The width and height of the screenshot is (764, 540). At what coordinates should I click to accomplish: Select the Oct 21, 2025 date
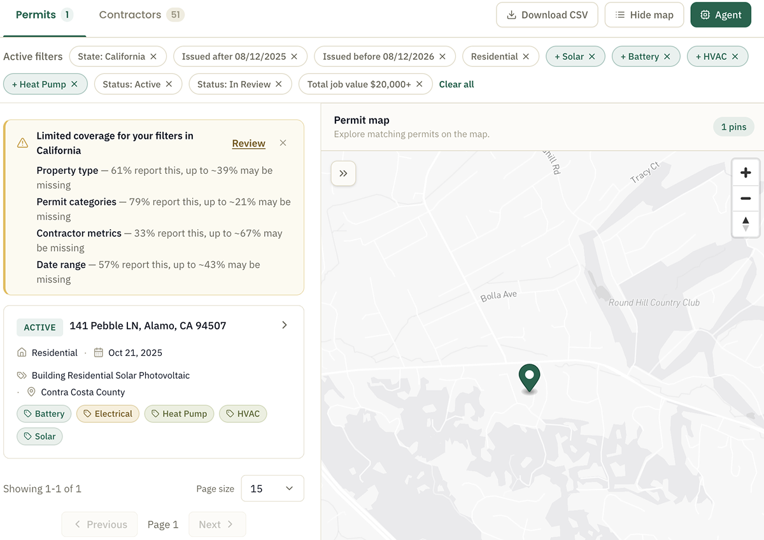[135, 353]
